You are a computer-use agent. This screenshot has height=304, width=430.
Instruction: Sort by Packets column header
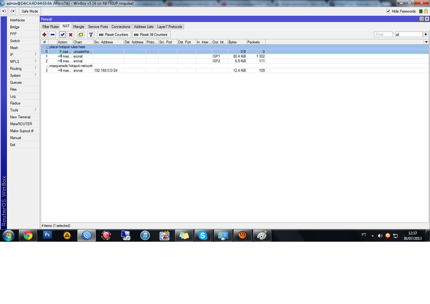pyautogui.click(x=256, y=42)
